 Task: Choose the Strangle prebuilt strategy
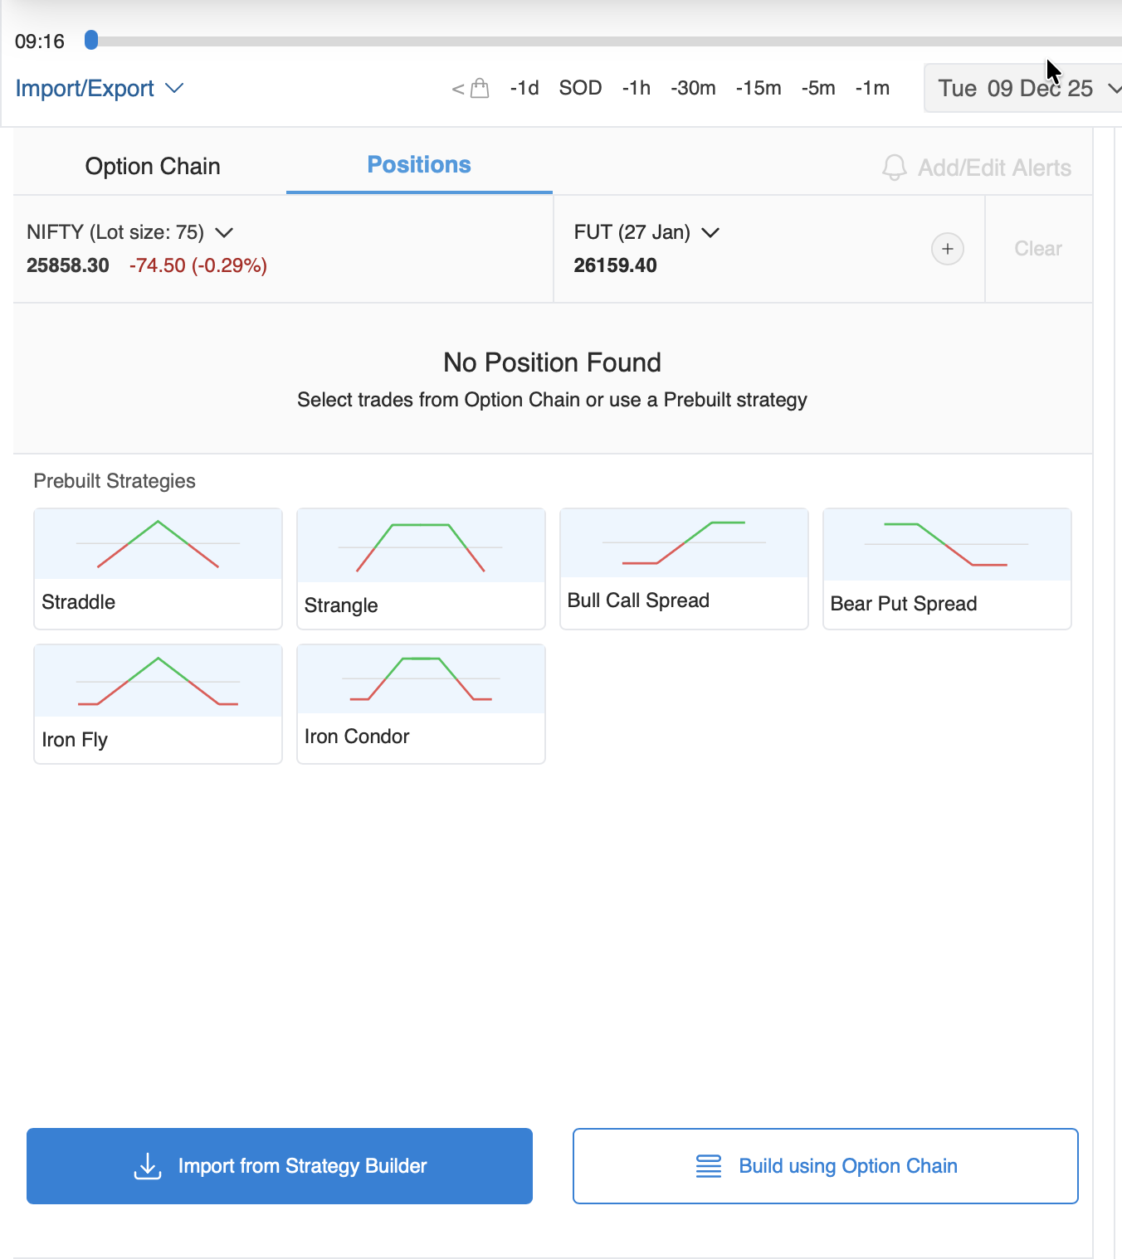pos(421,569)
